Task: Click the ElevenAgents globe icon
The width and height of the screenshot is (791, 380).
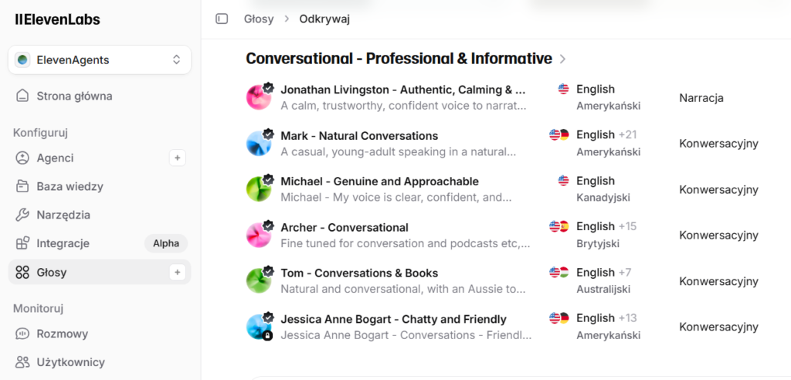Action: (22, 60)
